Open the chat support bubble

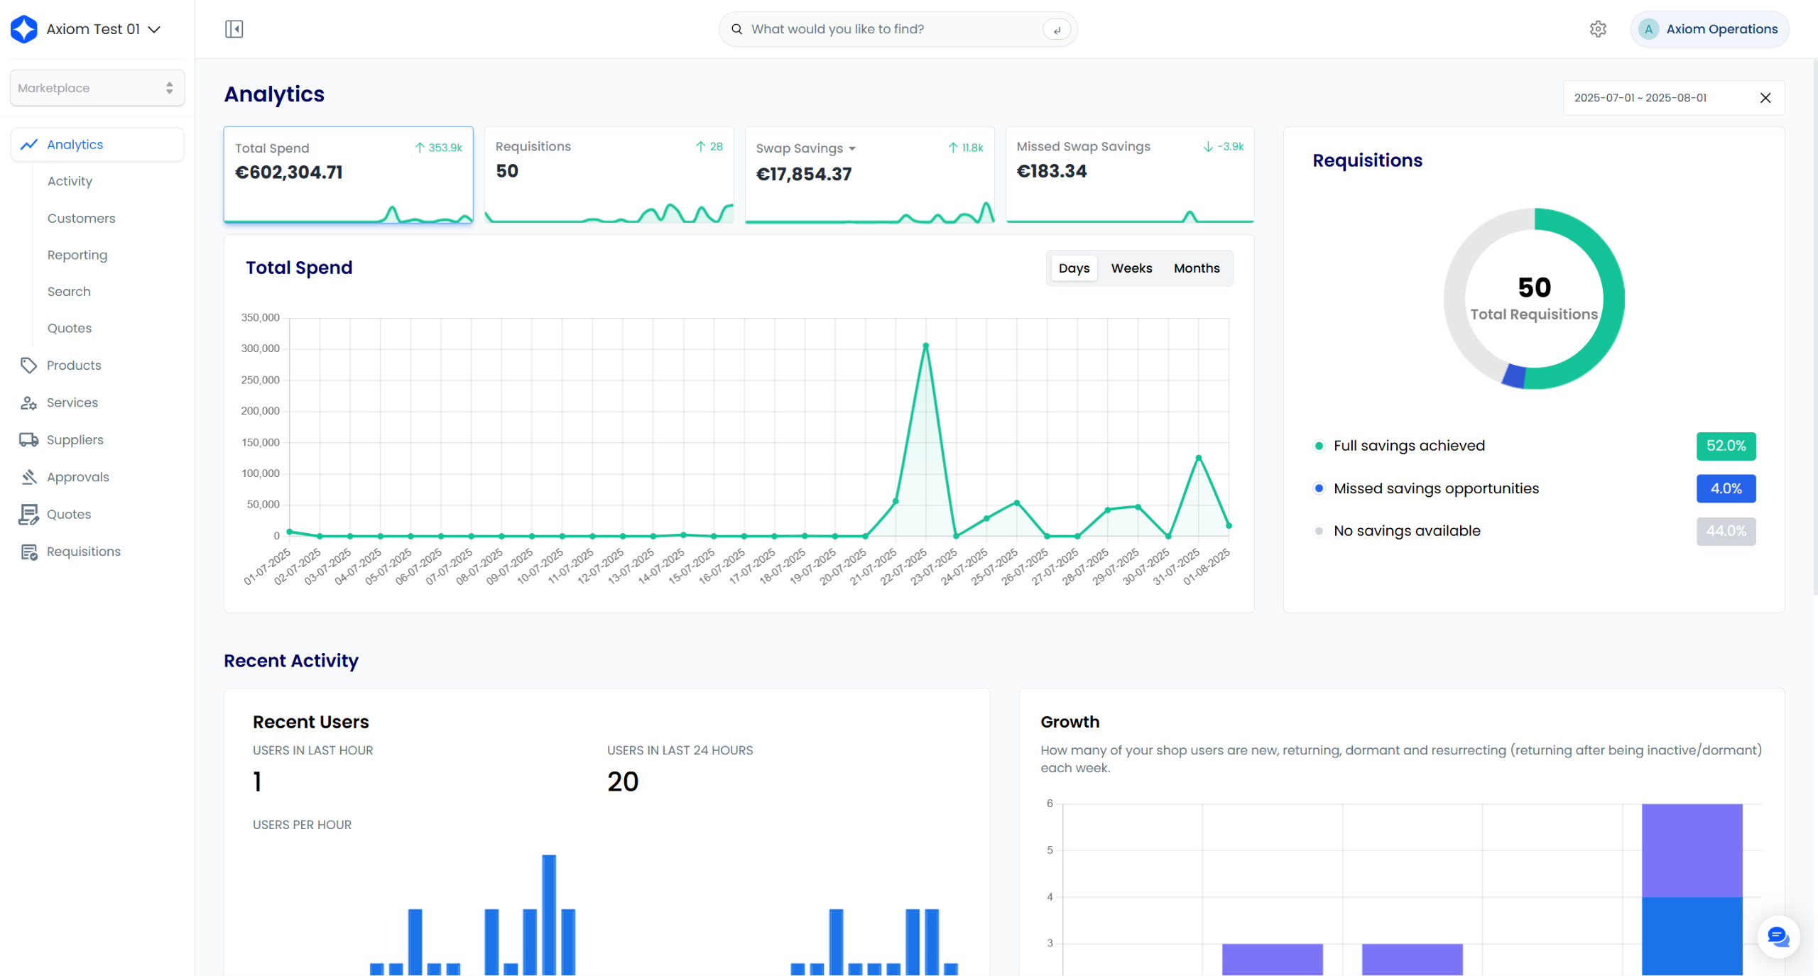[1778, 936]
